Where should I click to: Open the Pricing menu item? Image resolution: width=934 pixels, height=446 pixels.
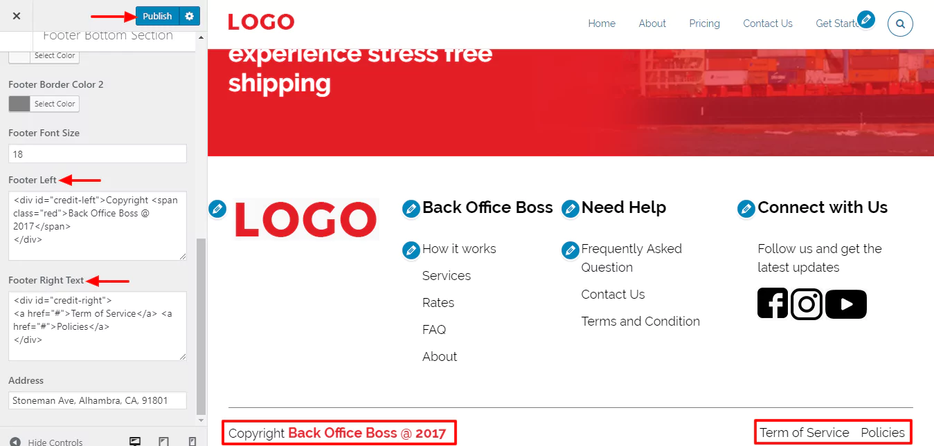click(704, 24)
